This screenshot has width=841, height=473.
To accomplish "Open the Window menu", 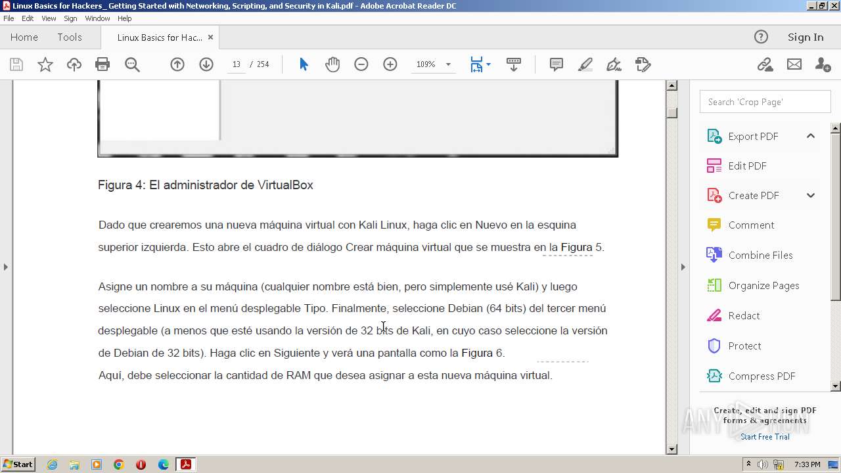I will point(97,18).
